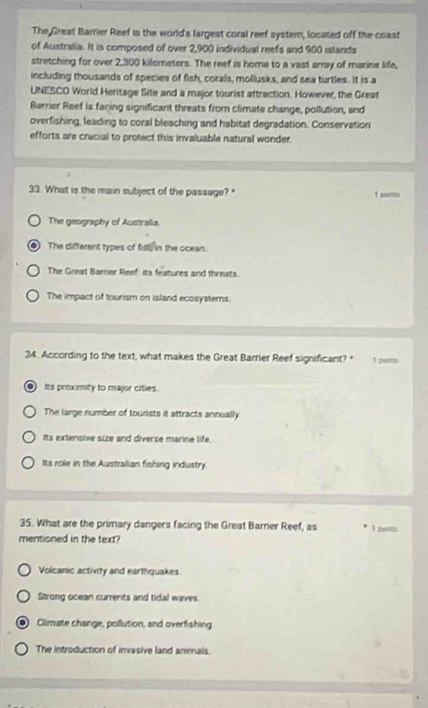Click question 35 primary dangers heading
This screenshot has height=708, width=428.
click(x=168, y=532)
